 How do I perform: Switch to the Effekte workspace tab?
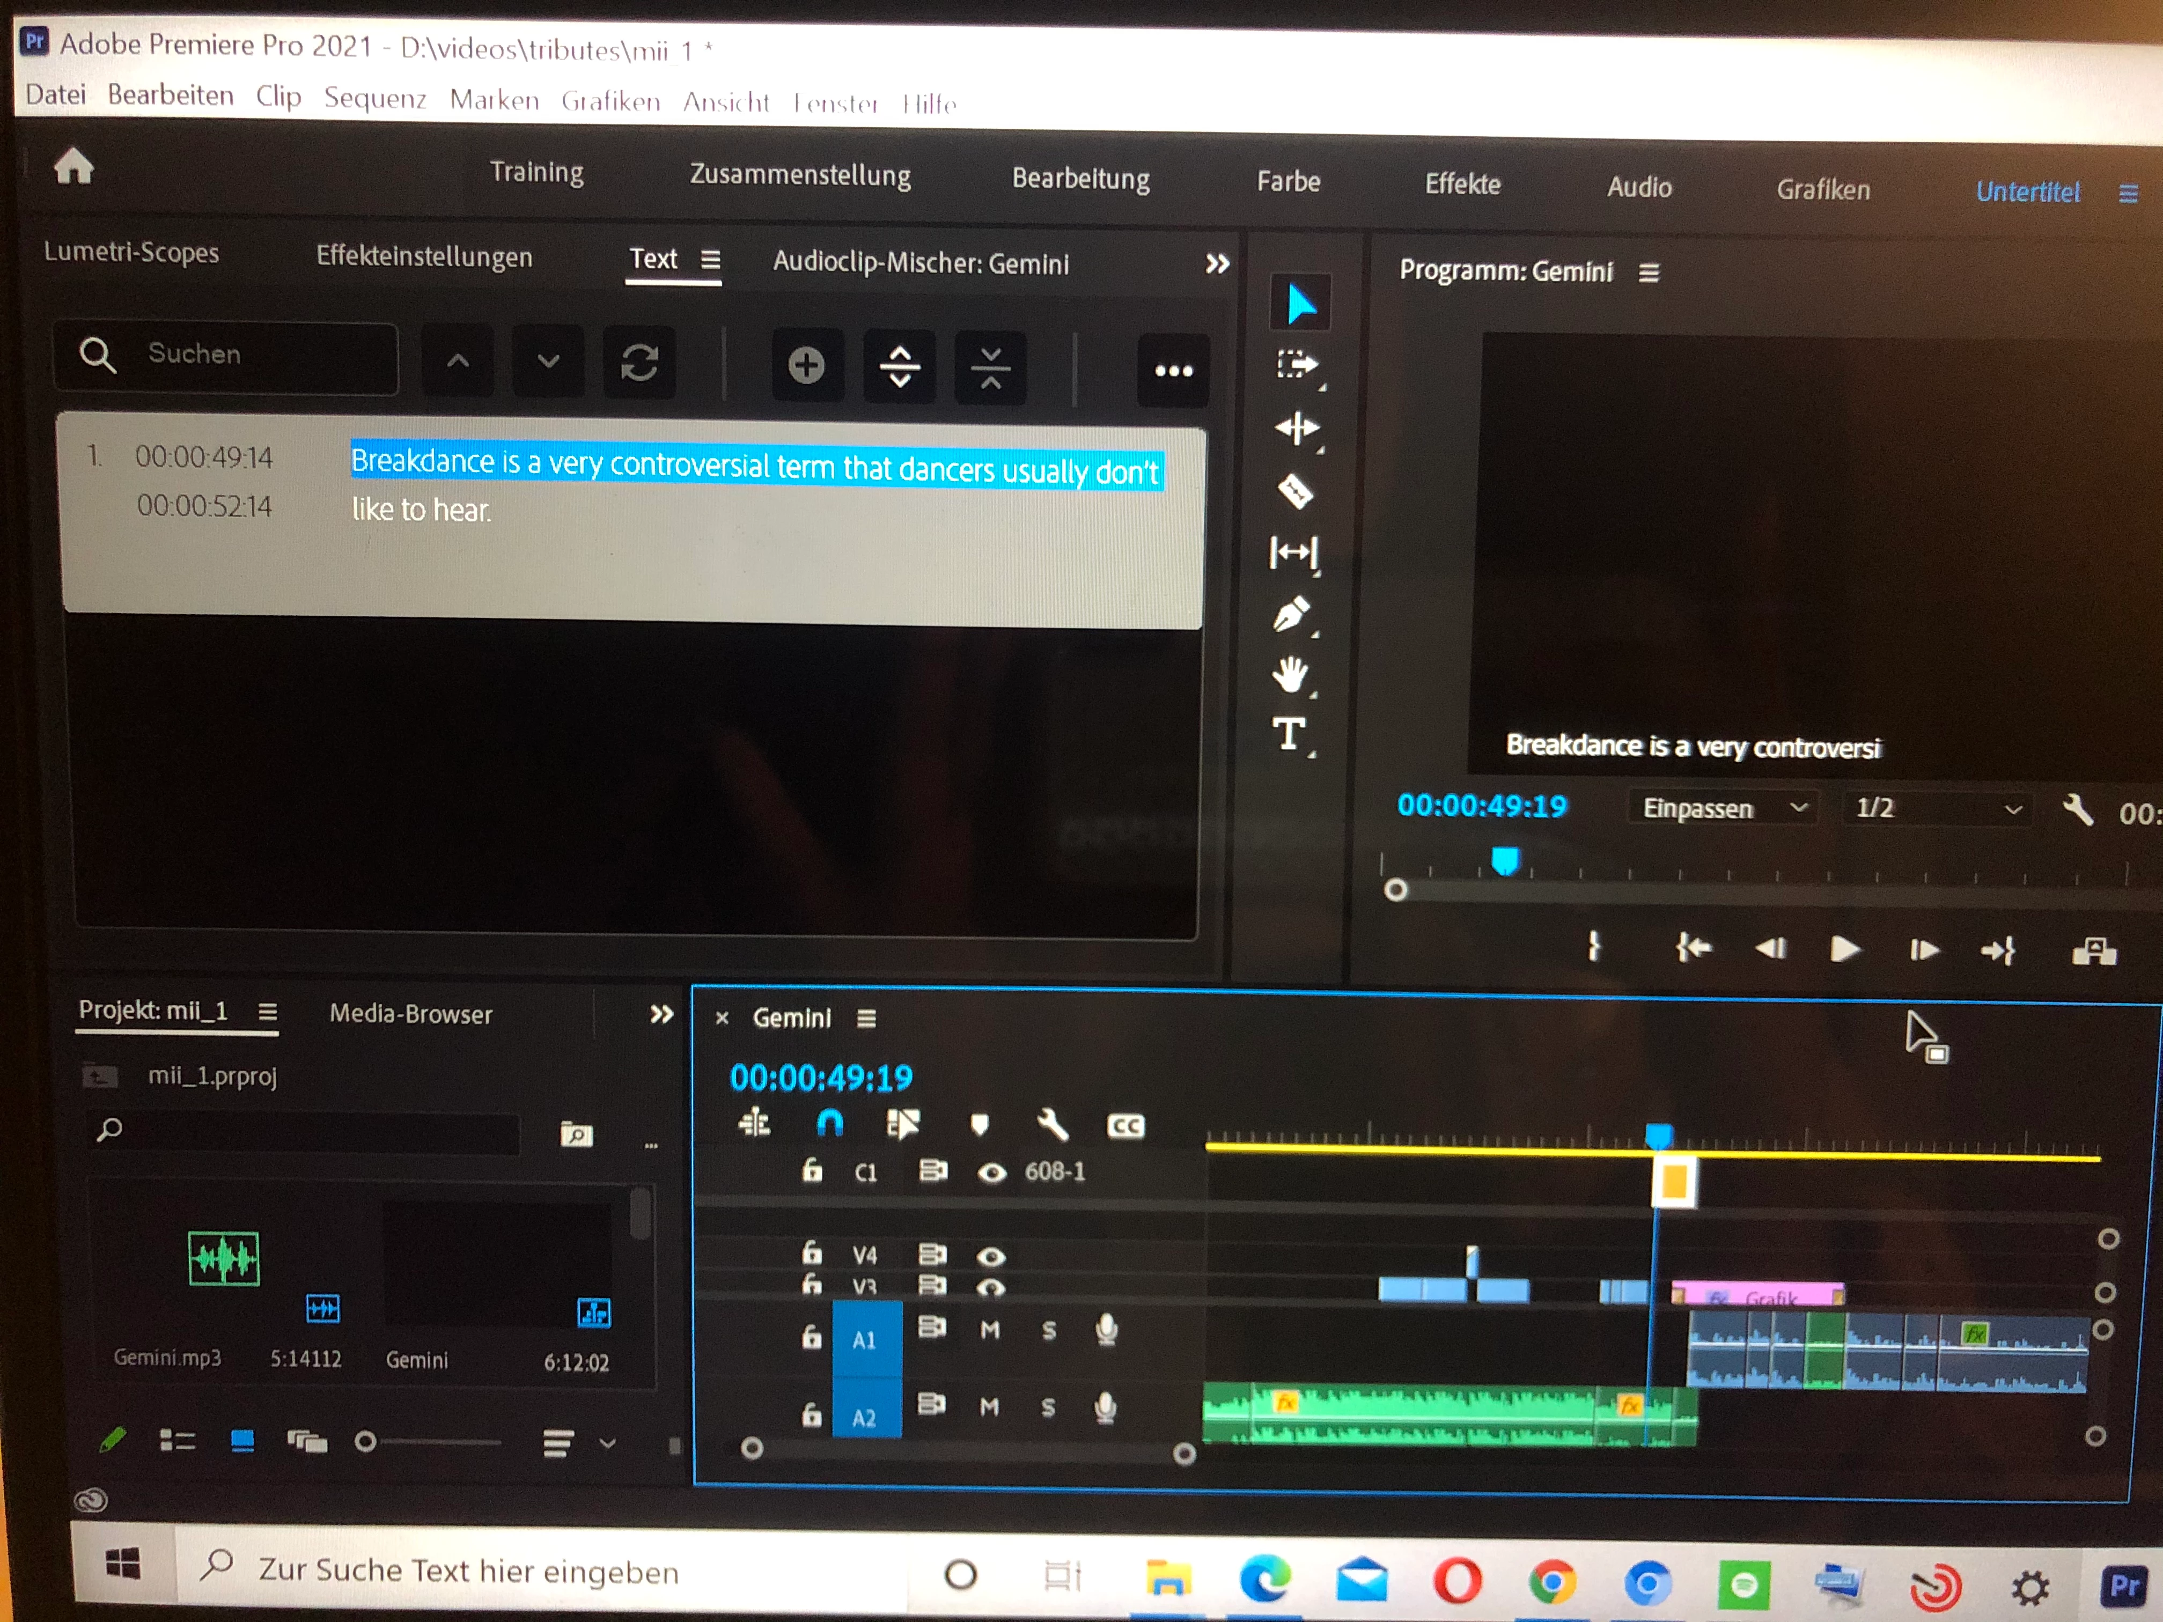1462,184
